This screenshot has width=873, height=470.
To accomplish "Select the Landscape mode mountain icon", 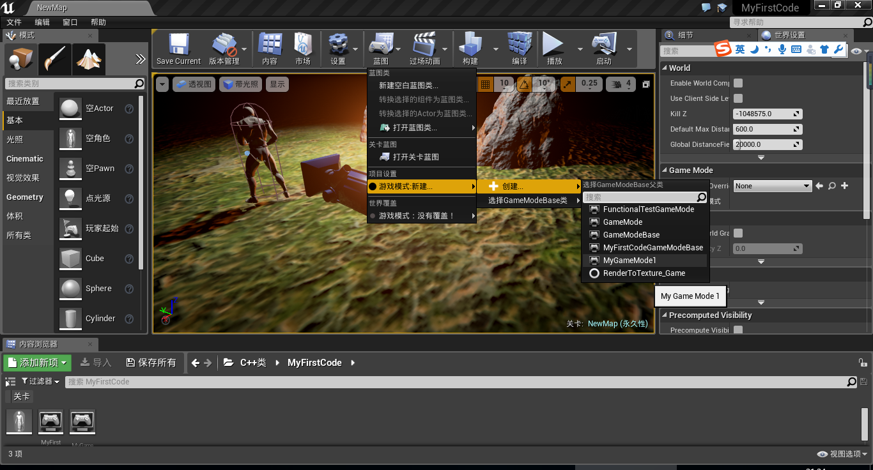I will click(89, 59).
